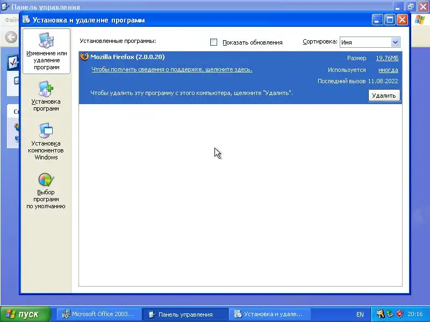
Task: Click the Mozilla Firefox program icon
Action: point(84,57)
